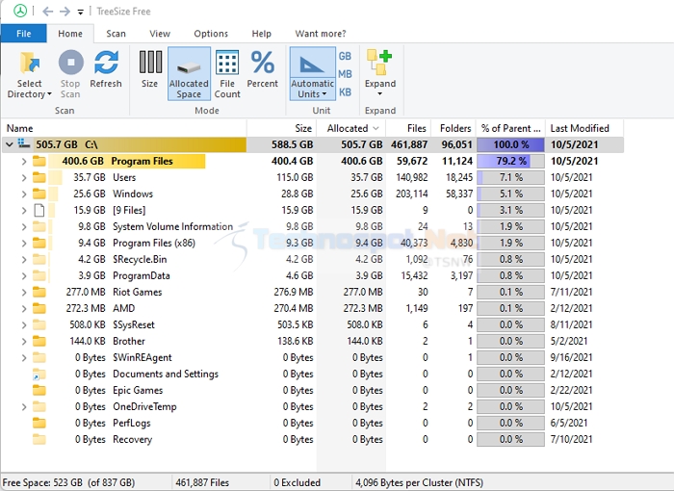Viewport: 674px width, 491px height.
Task: Switch to the Scan tab
Action: 117,34
